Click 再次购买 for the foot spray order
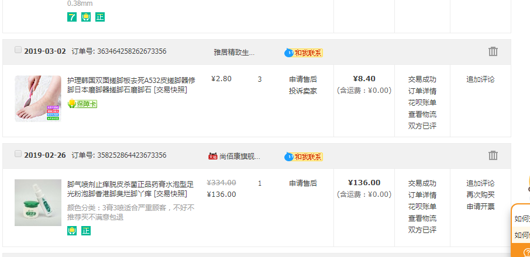Screen dimensions: 530x257 pyautogui.click(x=480, y=195)
